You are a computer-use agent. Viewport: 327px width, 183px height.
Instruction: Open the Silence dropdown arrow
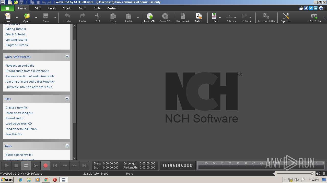pos(235,18)
